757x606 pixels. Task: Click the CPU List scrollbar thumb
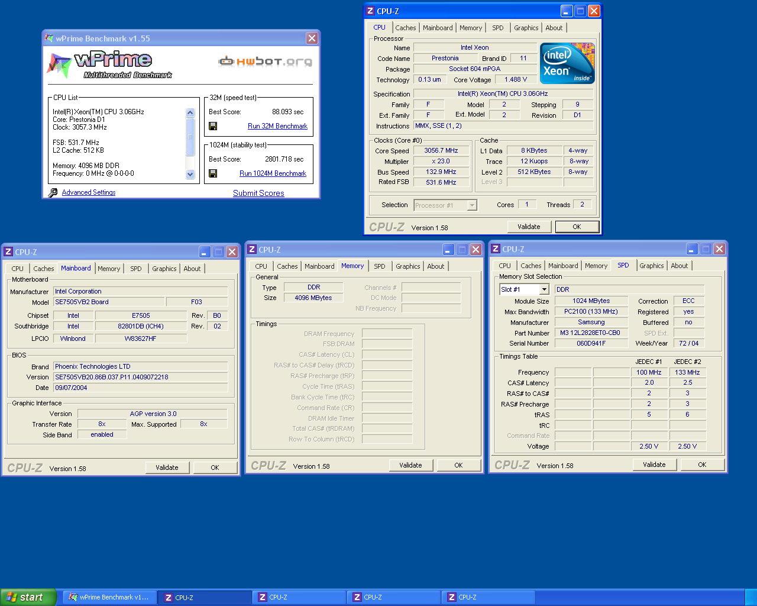point(190,137)
